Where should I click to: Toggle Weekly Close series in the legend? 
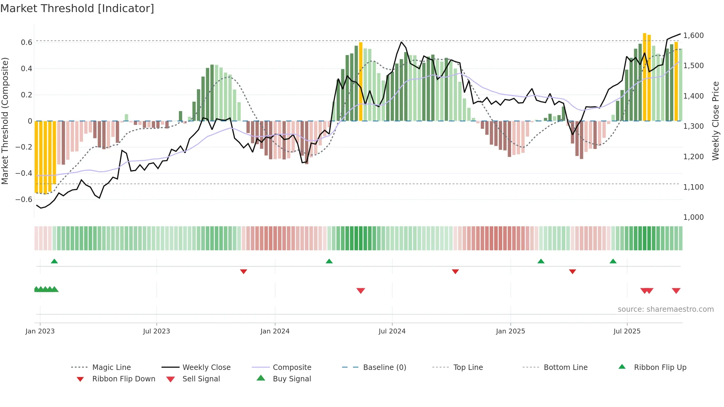[x=196, y=367]
